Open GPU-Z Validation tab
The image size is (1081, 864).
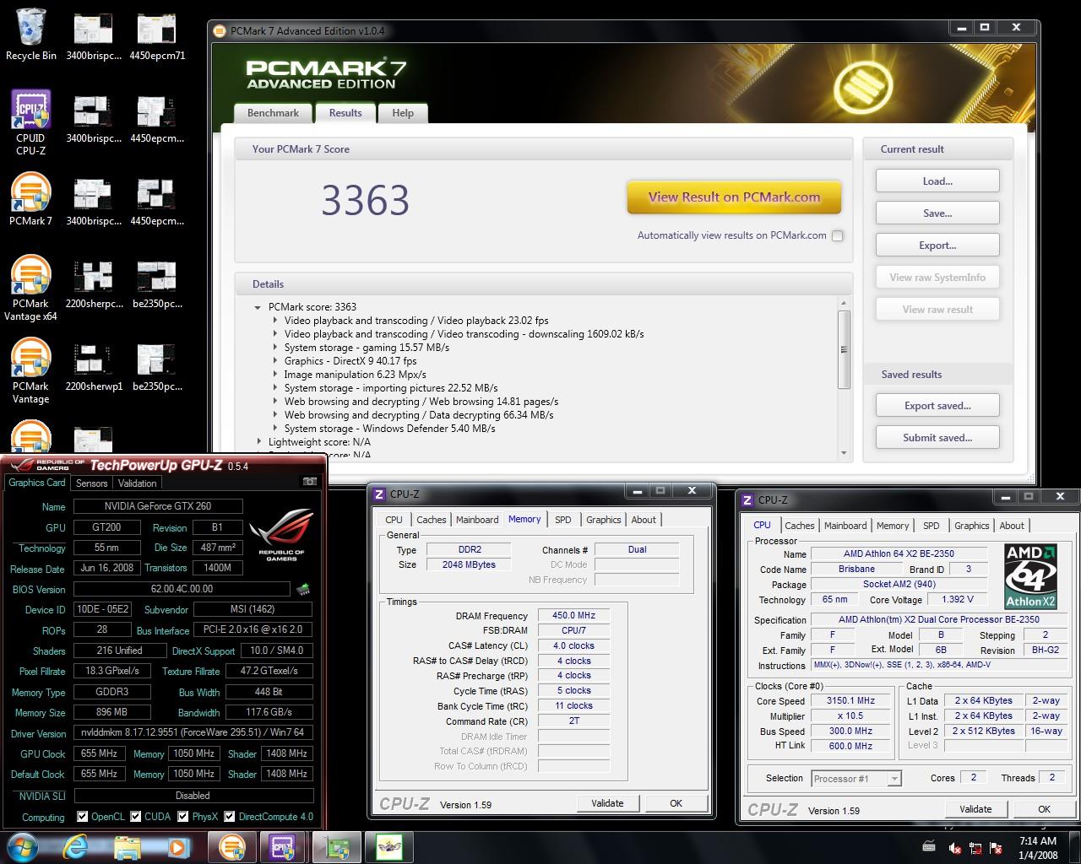[137, 483]
